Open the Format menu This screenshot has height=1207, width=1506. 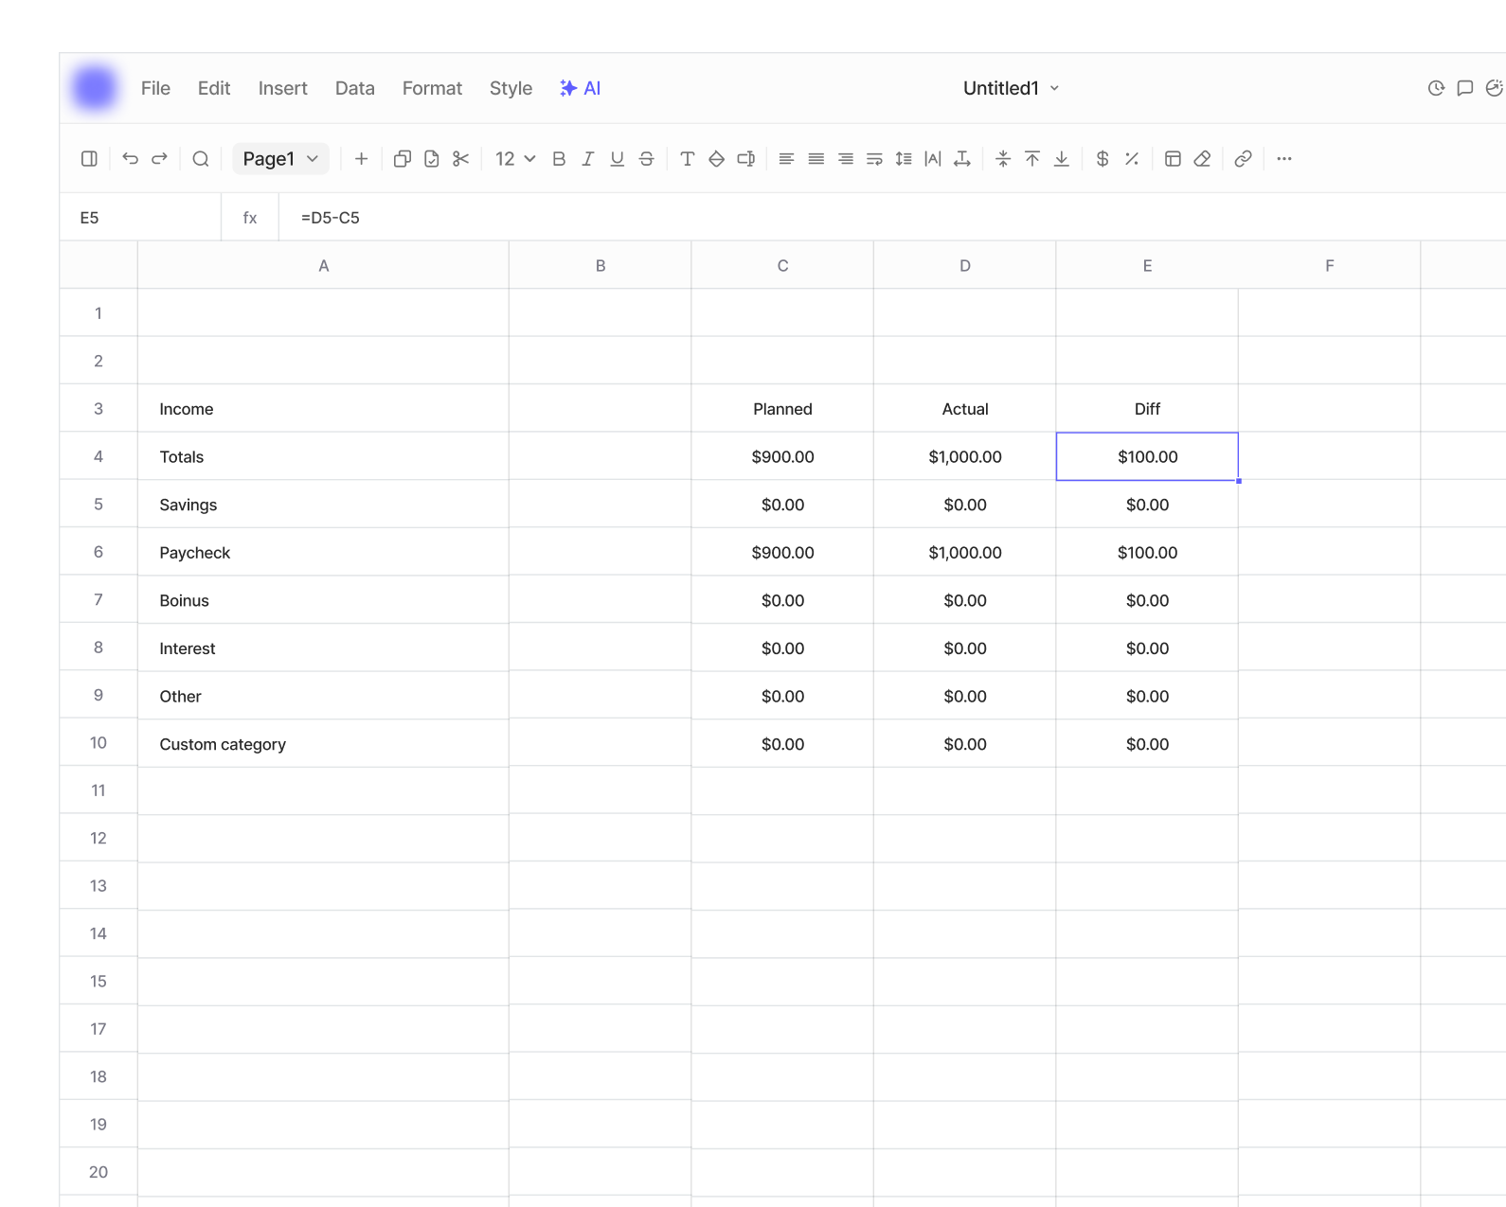point(432,88)
